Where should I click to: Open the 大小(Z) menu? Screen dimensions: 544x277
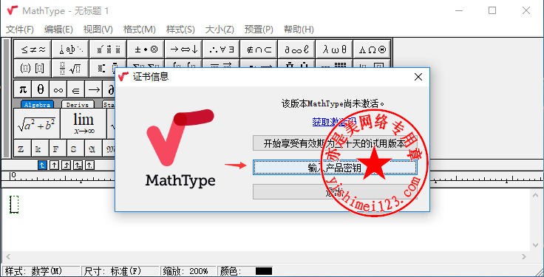tap(220, 30)
